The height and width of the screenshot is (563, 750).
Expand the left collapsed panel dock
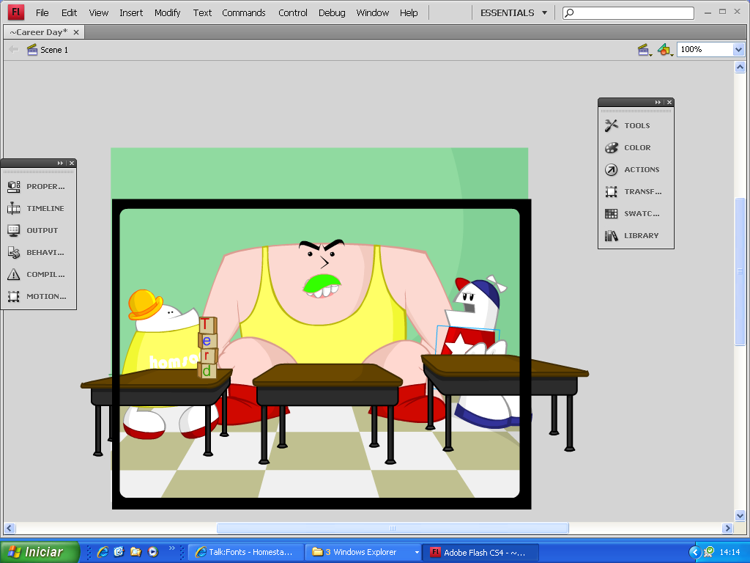coord(60,163)
